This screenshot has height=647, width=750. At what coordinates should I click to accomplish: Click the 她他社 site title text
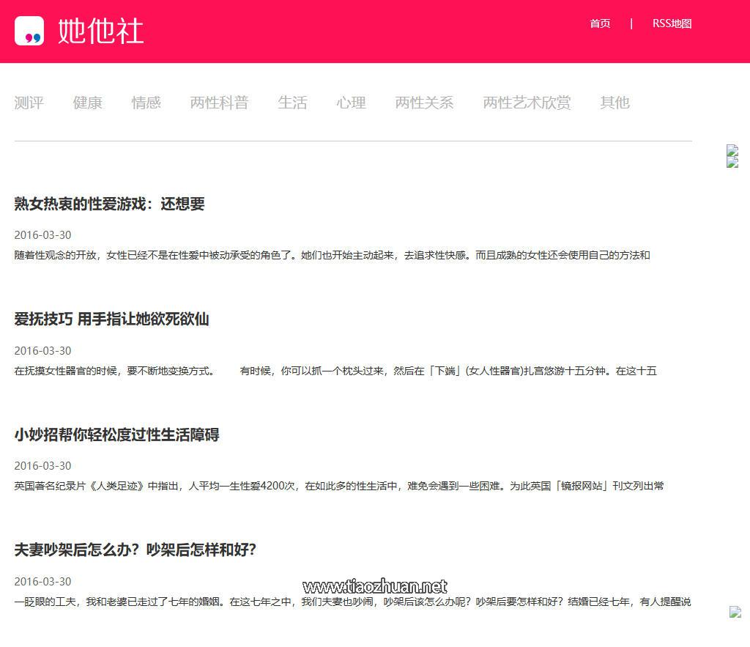tap(100, 31)
